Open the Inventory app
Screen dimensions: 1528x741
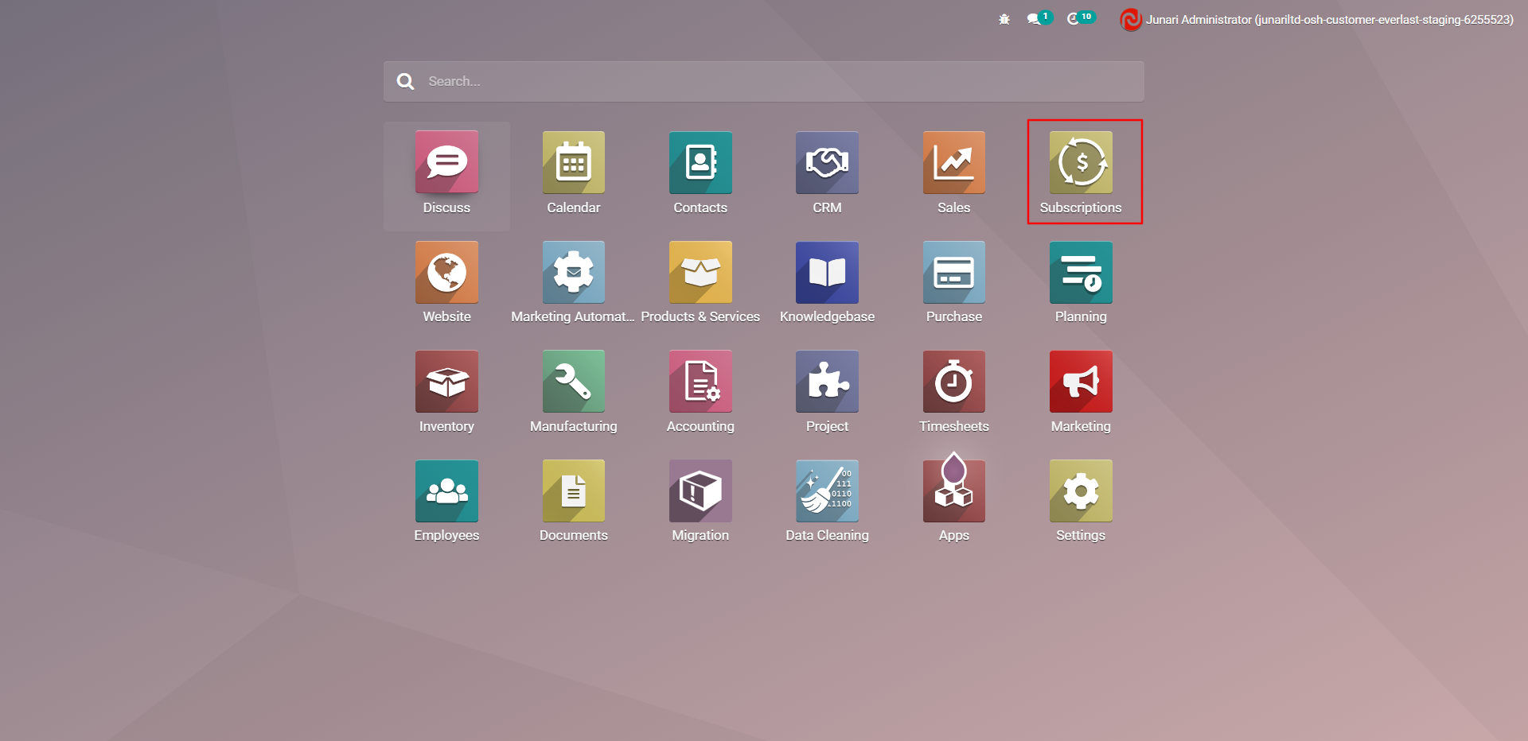point(446,382)
